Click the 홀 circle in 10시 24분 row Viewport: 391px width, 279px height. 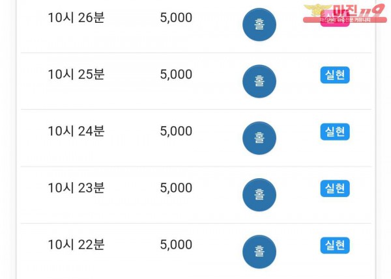pos(259,138)
